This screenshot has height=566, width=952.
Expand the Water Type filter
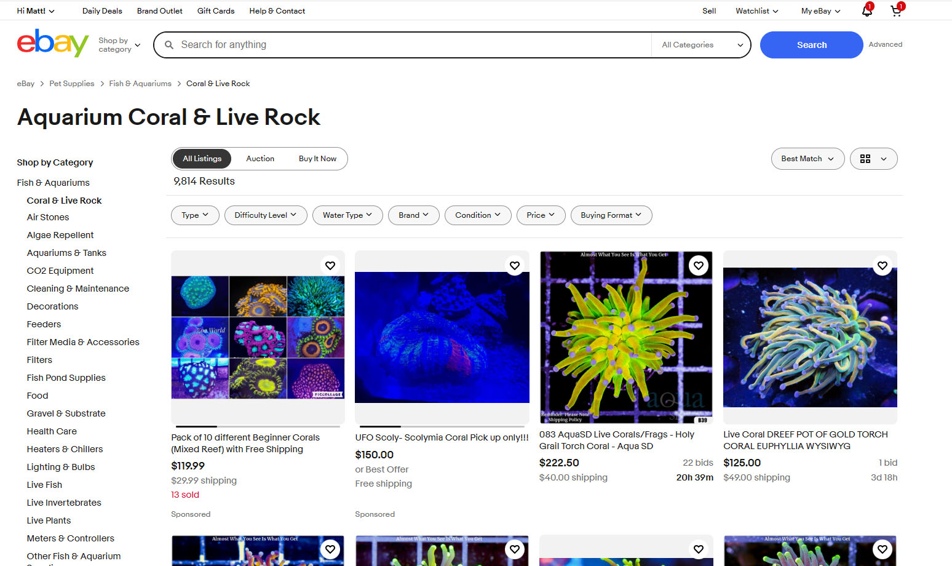pyautogui.click(x=347, y=215)
